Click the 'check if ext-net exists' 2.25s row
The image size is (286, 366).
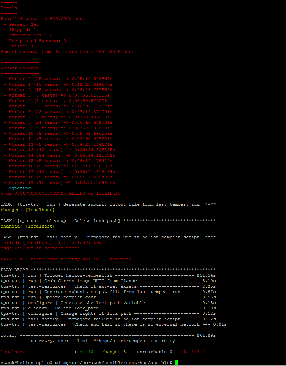point(108,287)
